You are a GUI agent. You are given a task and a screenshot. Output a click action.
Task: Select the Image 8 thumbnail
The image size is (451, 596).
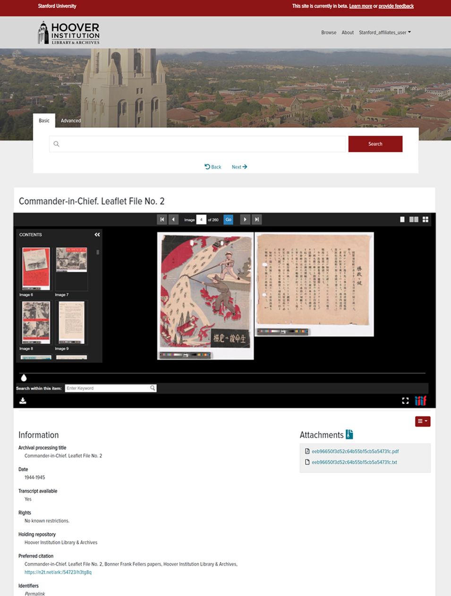(36, 323)
